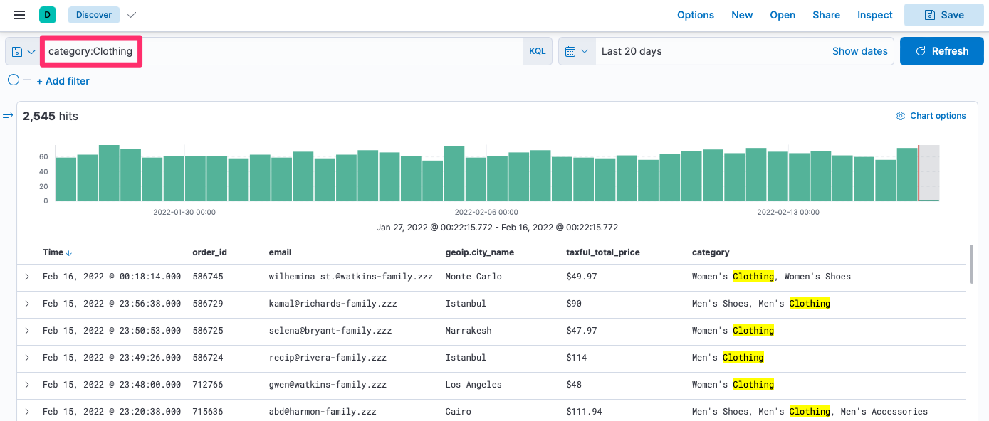Click the green D space avatar

[x=48, y=15]
